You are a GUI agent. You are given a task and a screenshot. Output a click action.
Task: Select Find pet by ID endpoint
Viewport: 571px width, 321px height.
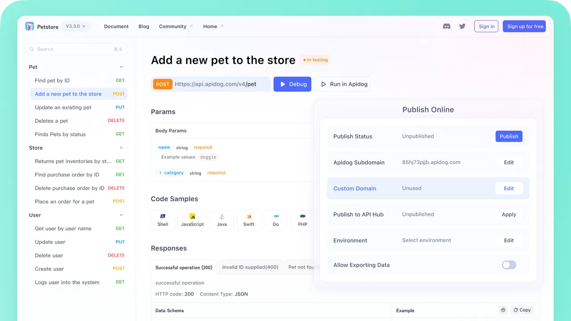point(79,81)
